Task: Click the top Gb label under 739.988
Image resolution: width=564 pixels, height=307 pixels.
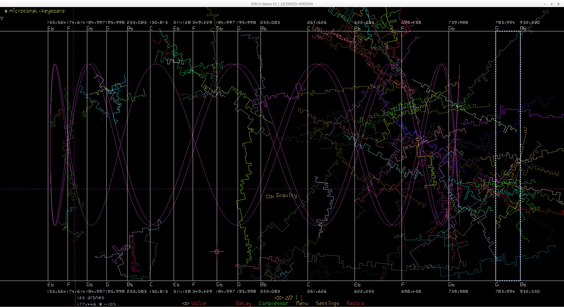Action: [451, 28]
